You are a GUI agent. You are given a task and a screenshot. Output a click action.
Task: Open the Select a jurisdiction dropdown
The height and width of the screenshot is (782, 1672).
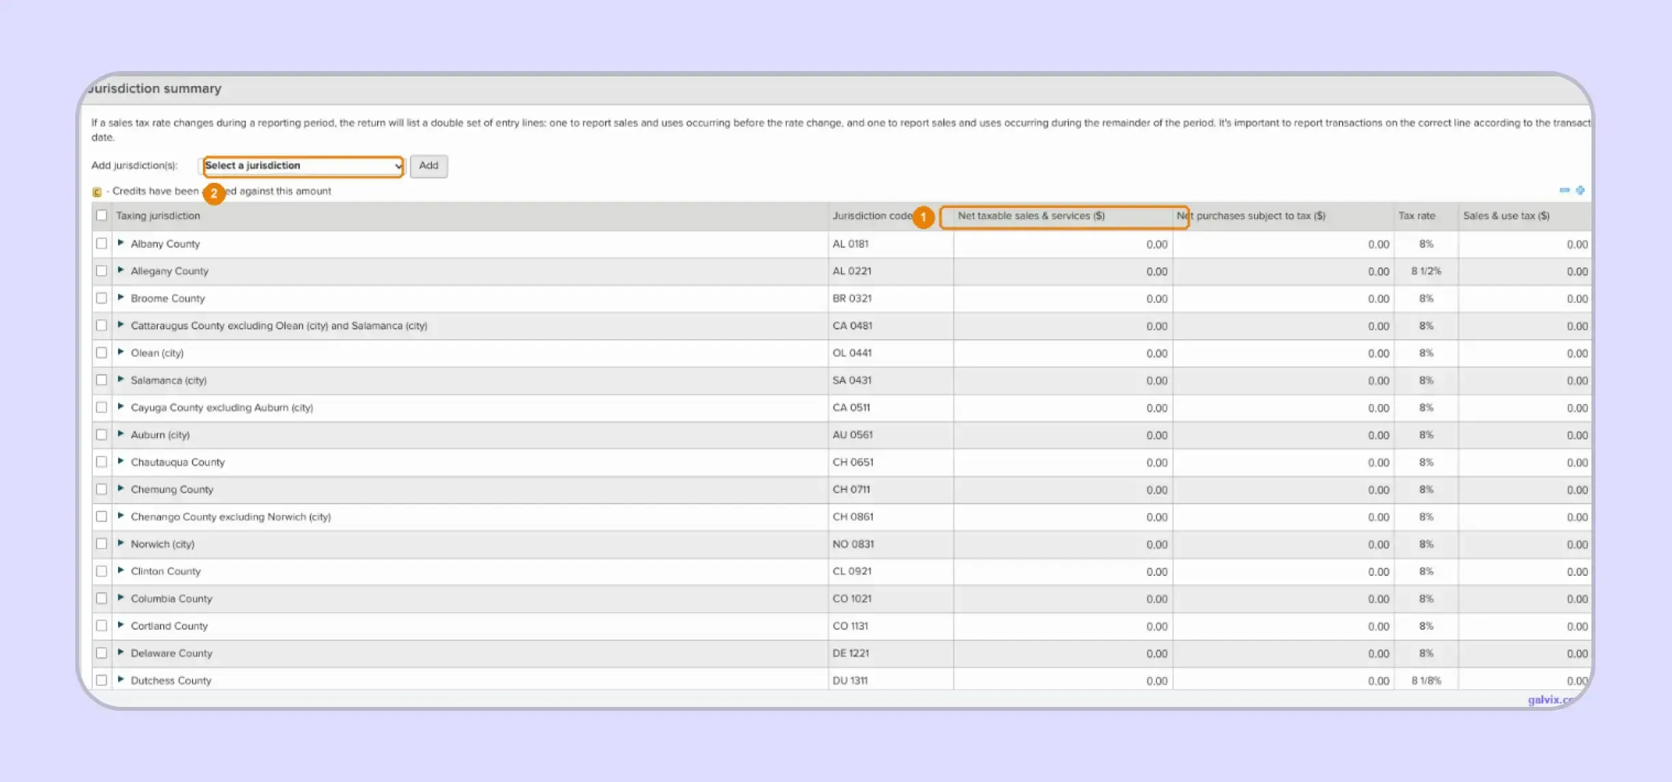click(303, 166)
